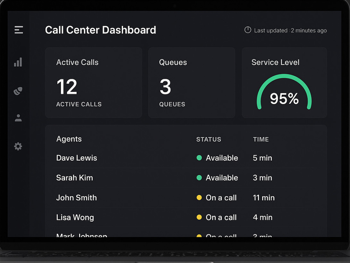Image resolution: width=350 pixels, height=263 pixels.
Task: Sort by the TIME column header
Action: pos(261,139)
